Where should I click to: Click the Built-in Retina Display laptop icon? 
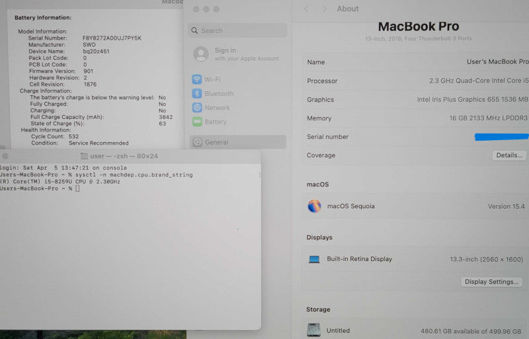coord(314,259)
